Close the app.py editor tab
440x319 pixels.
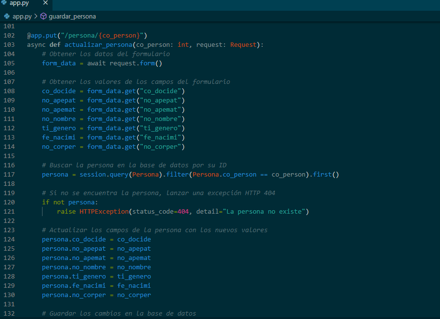click(x=45, y=3)
